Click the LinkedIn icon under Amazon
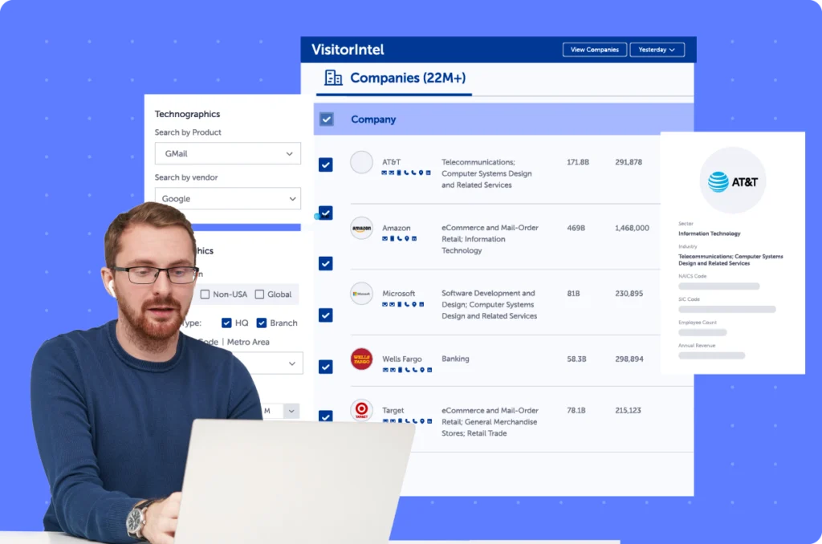This screenshot has height=544, width=822. pyautogui.click(x=414, y=238)
